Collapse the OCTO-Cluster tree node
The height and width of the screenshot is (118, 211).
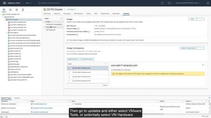click(5, 20)
